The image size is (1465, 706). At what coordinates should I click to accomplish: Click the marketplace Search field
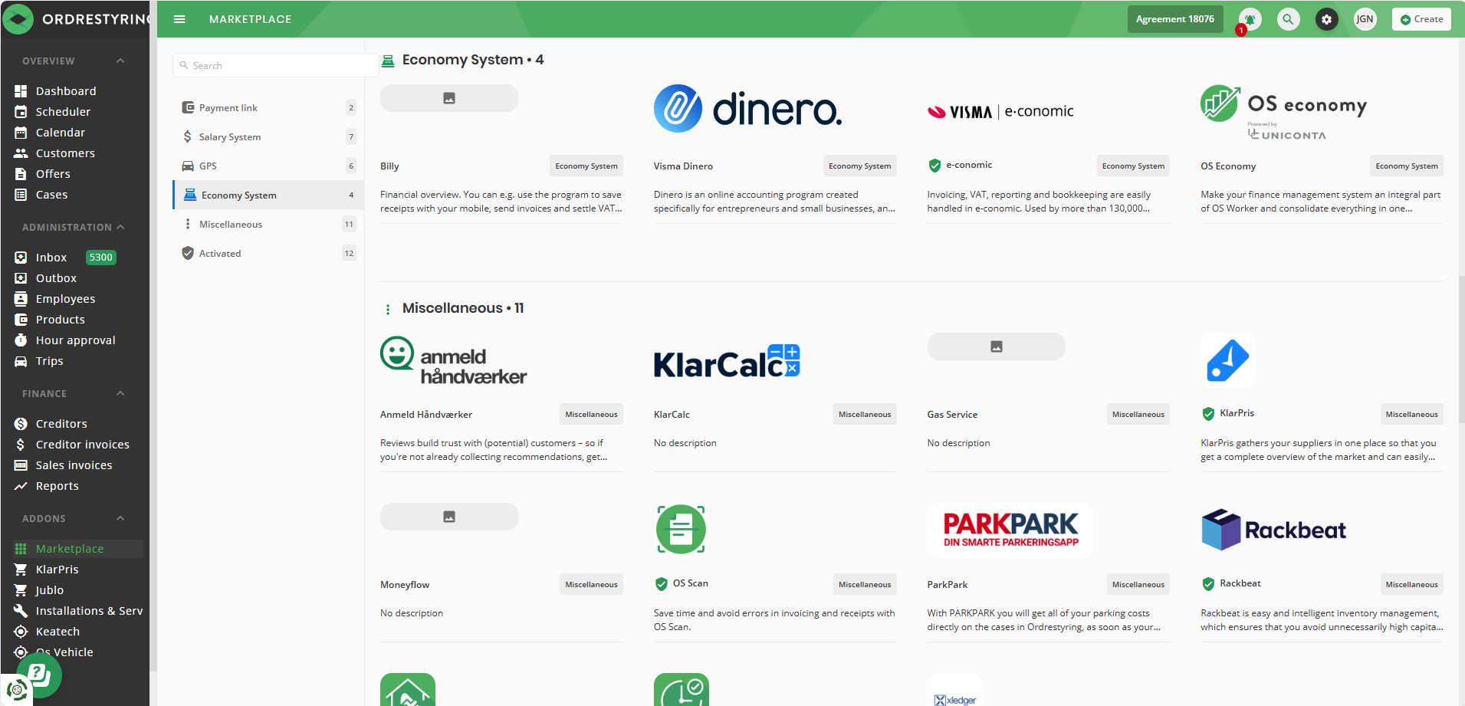point(276,65)
